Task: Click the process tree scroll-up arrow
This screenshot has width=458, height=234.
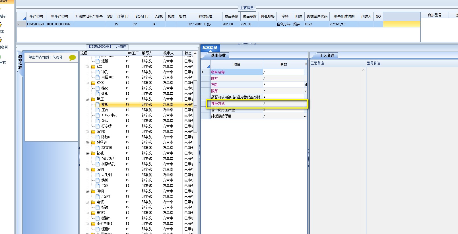Action: tap(195, 53)
